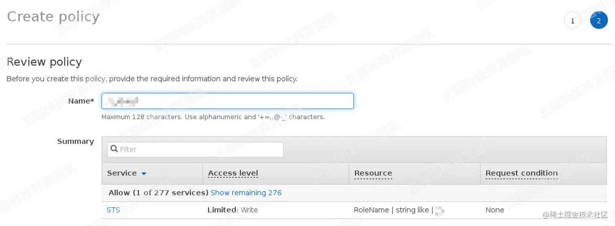Image resolution: width=615 pixels, height=226 pixels.
Task: Click the Resource column header
Action: [x=373, y=173]
